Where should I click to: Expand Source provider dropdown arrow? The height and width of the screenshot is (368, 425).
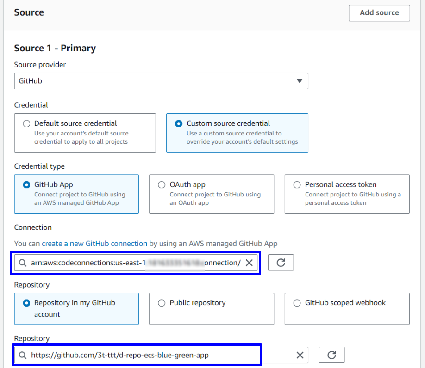pos(300,81)
